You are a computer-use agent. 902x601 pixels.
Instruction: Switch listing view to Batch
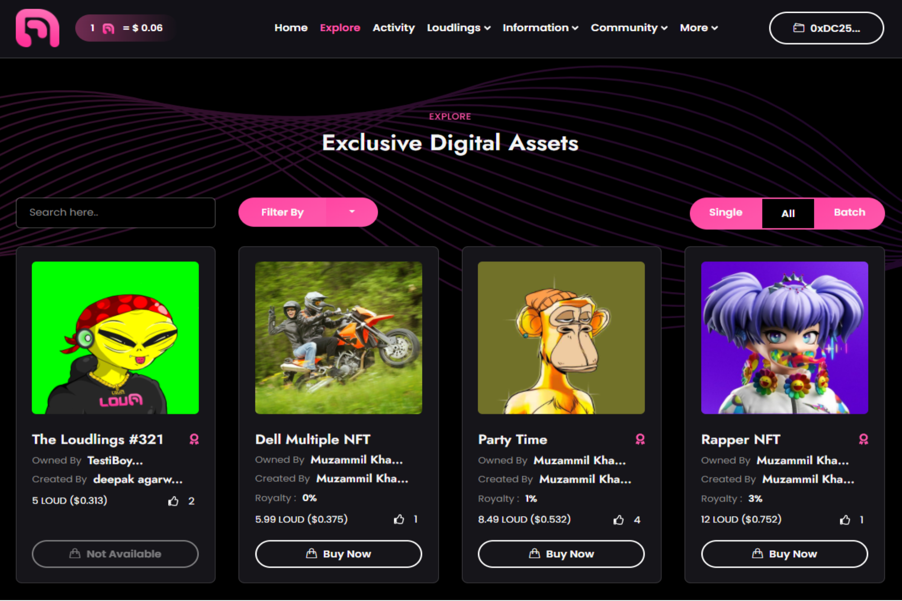pyautogui.click(x=849, y=213)
